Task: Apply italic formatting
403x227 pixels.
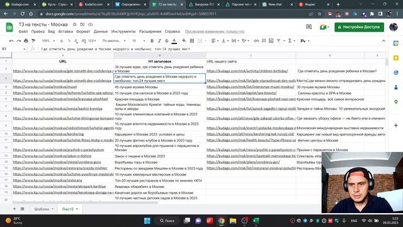Action: 159,40
